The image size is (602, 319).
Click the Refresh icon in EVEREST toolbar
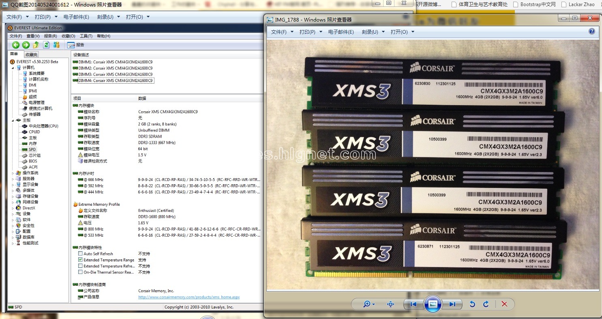click(x=46, y=45)
